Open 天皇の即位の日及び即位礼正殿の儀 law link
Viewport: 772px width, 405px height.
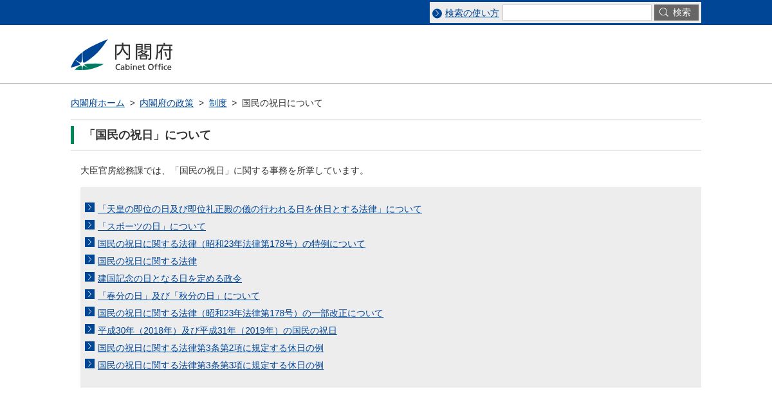coord(260,209)
